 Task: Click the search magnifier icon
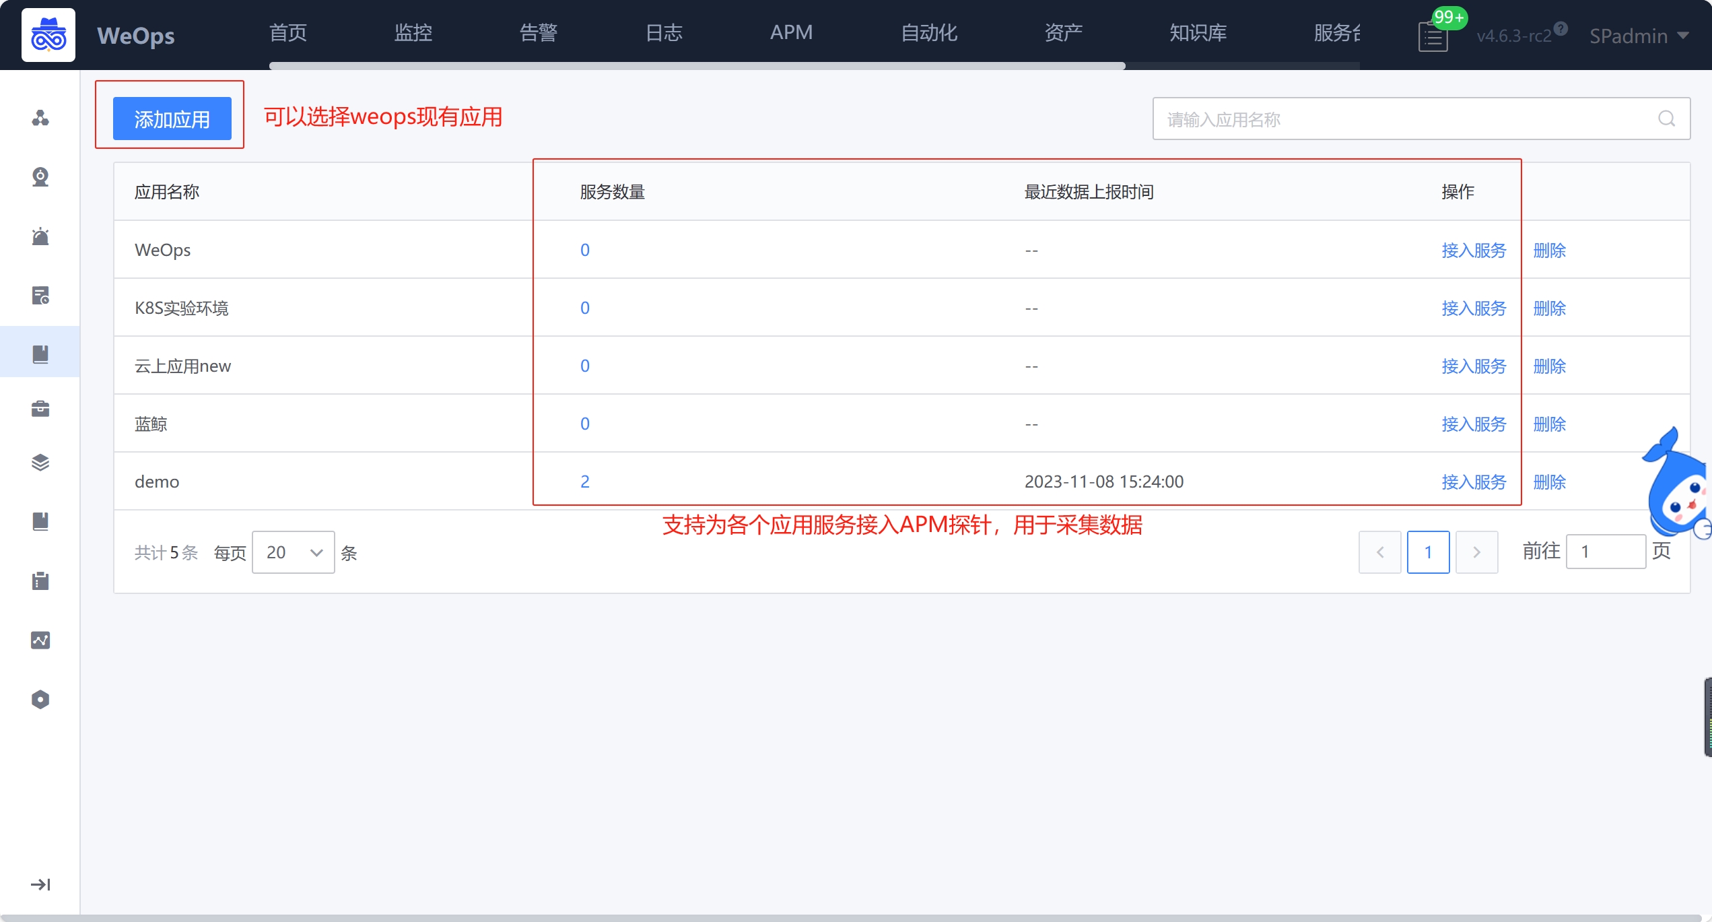[x=1666, y=119]
